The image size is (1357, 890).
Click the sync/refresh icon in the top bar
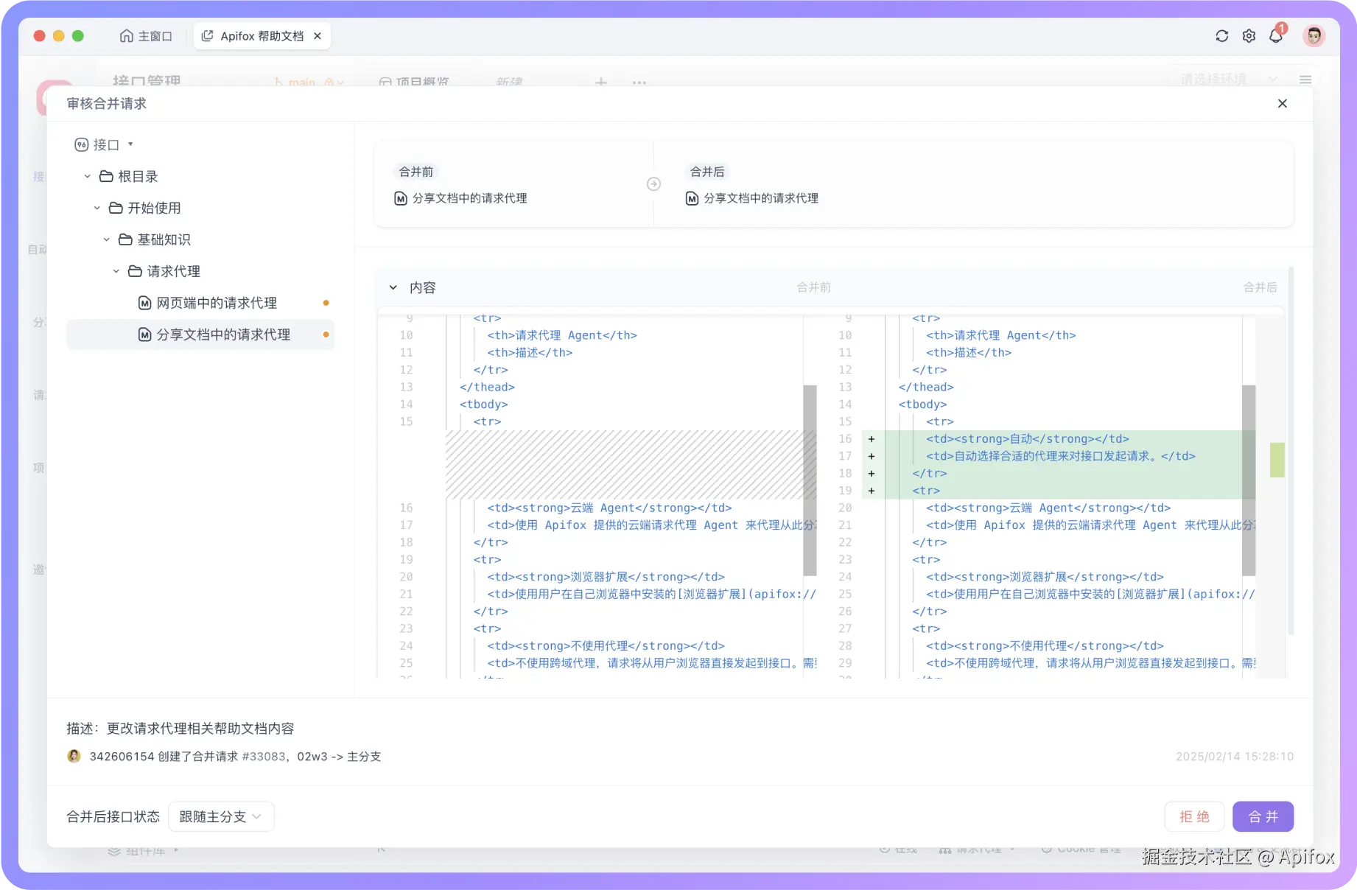1221,35
